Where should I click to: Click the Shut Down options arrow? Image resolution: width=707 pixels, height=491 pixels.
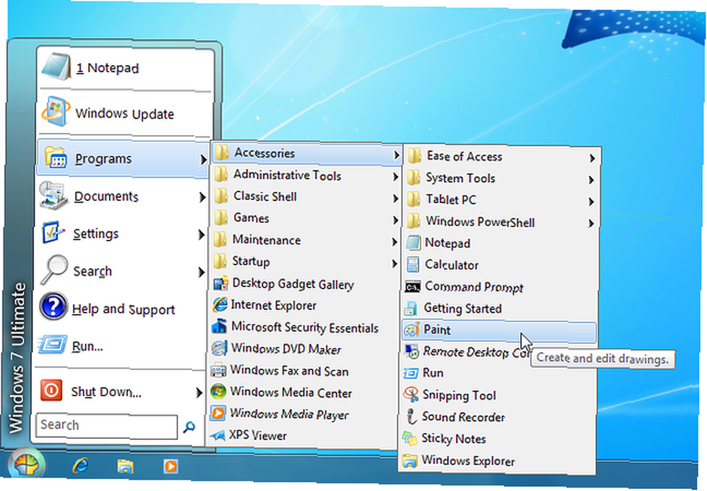pos(199,393)
